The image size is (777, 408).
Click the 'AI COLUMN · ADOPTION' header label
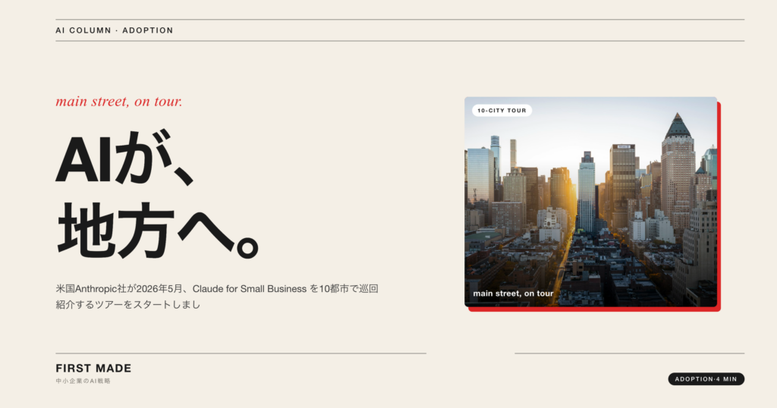[115, 30]
